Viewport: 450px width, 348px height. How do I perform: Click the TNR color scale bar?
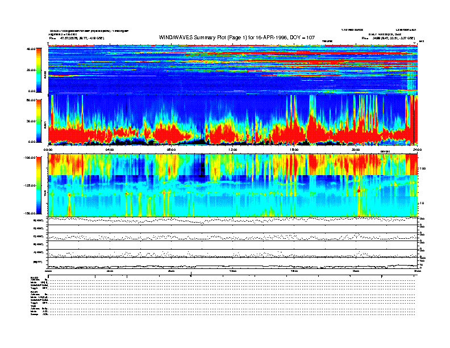click(39, 185)
